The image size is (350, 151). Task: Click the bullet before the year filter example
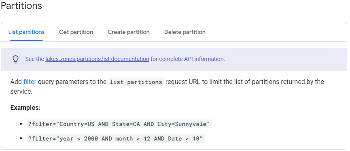(21, 138)
